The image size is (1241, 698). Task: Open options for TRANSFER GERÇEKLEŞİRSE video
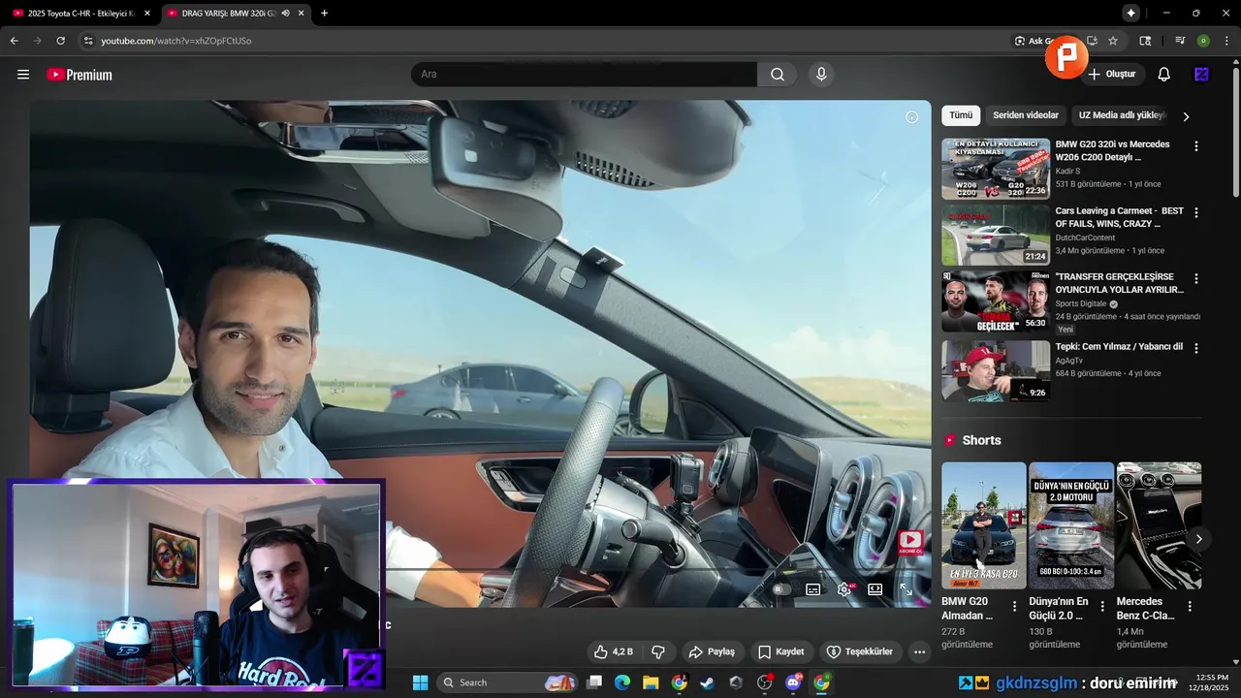[x=1195, y=278]
